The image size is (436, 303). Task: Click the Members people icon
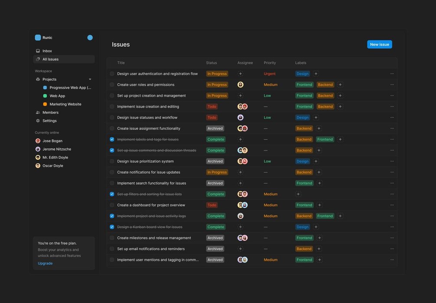point(38,113)
